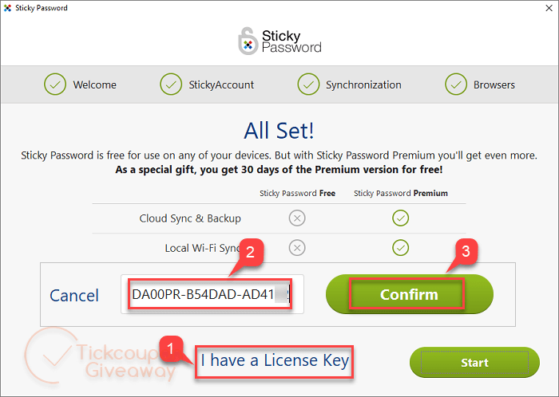This screenshot has width=559, height=397.
Task: Click the Sticky Password padlock logo
Action: (x=250, y=41)
